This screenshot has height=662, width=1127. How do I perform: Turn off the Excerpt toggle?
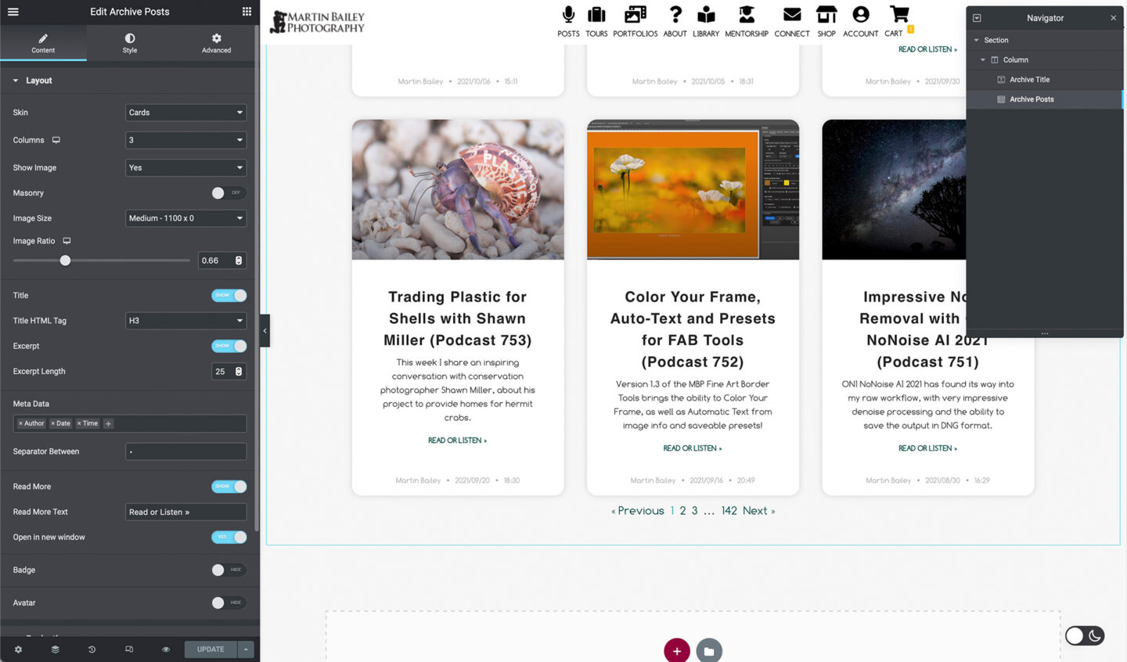tap(229, 346)
